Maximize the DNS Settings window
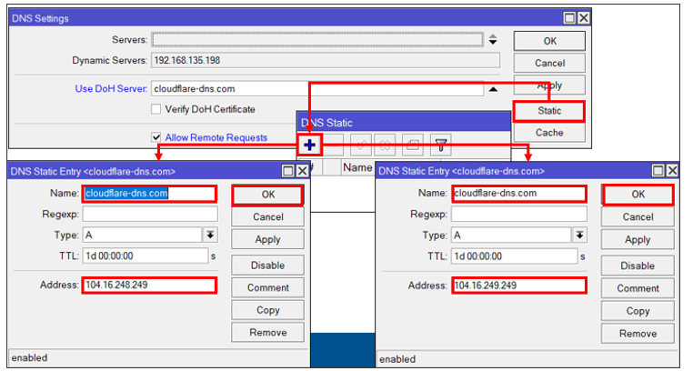Screen dimensions: 693x371 point(569,18)
